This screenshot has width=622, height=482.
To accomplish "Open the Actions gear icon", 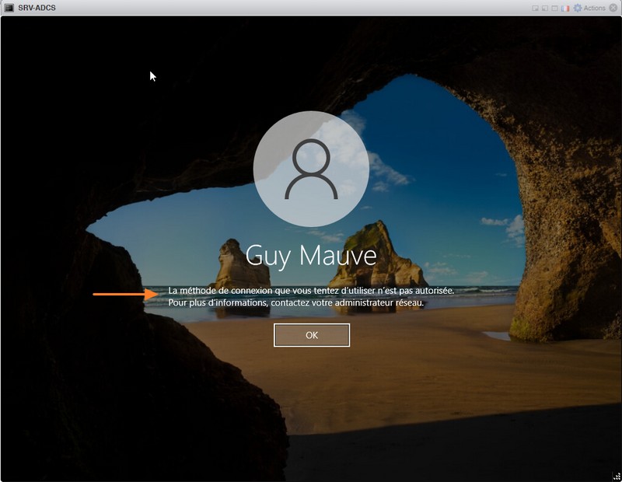I will (577, 7).
